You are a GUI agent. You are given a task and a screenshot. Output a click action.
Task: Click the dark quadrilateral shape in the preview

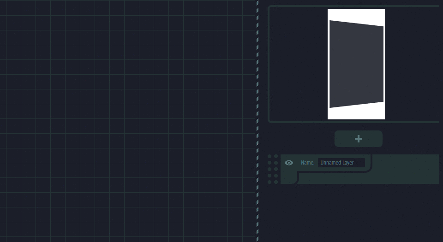point(356,65)
